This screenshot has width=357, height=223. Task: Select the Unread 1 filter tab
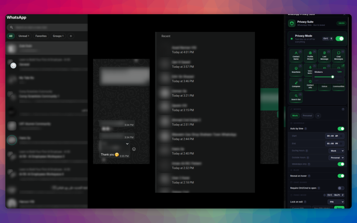pyautogui.click(x=24, y=36)
